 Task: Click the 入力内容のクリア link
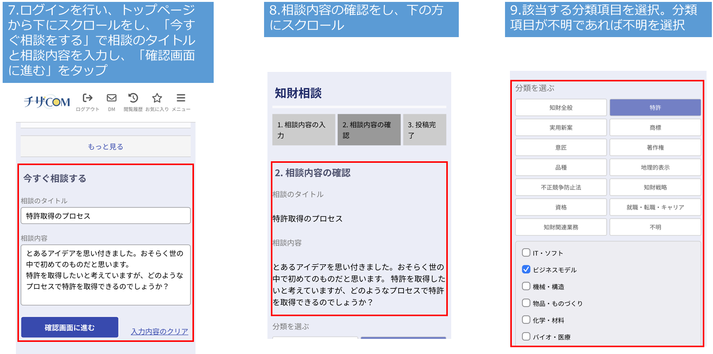159,331
